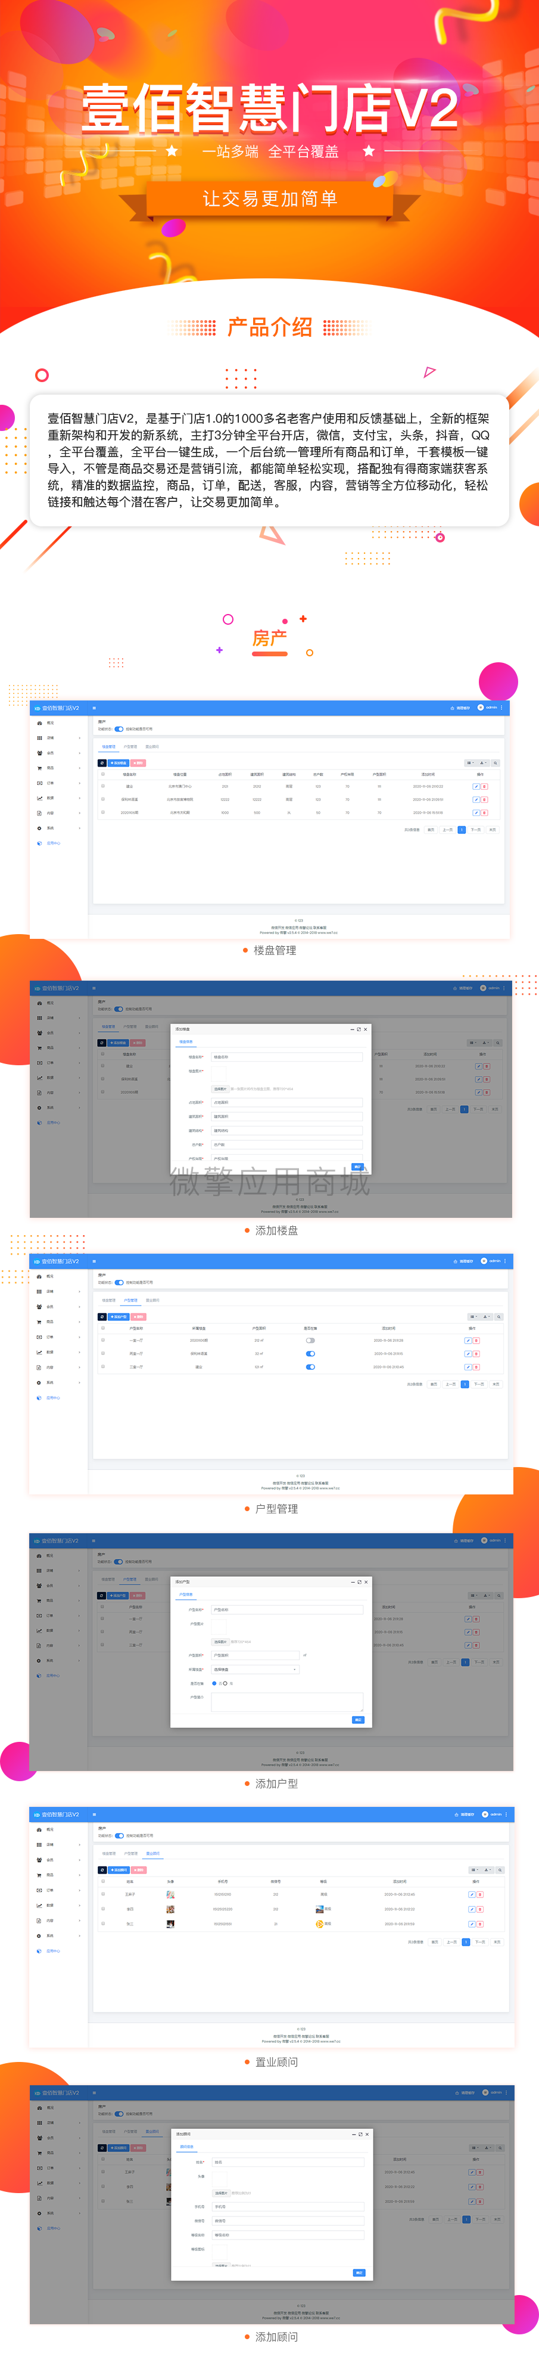Click the delete icon for 两室一厅 in 户型管理 list

pos(476,1354)
